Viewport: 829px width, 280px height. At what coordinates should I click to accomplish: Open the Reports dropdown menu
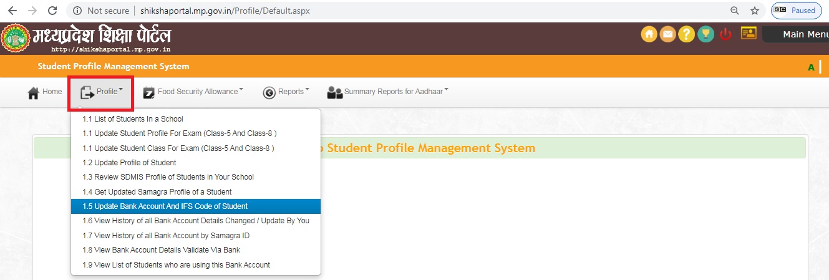point(286,92)
